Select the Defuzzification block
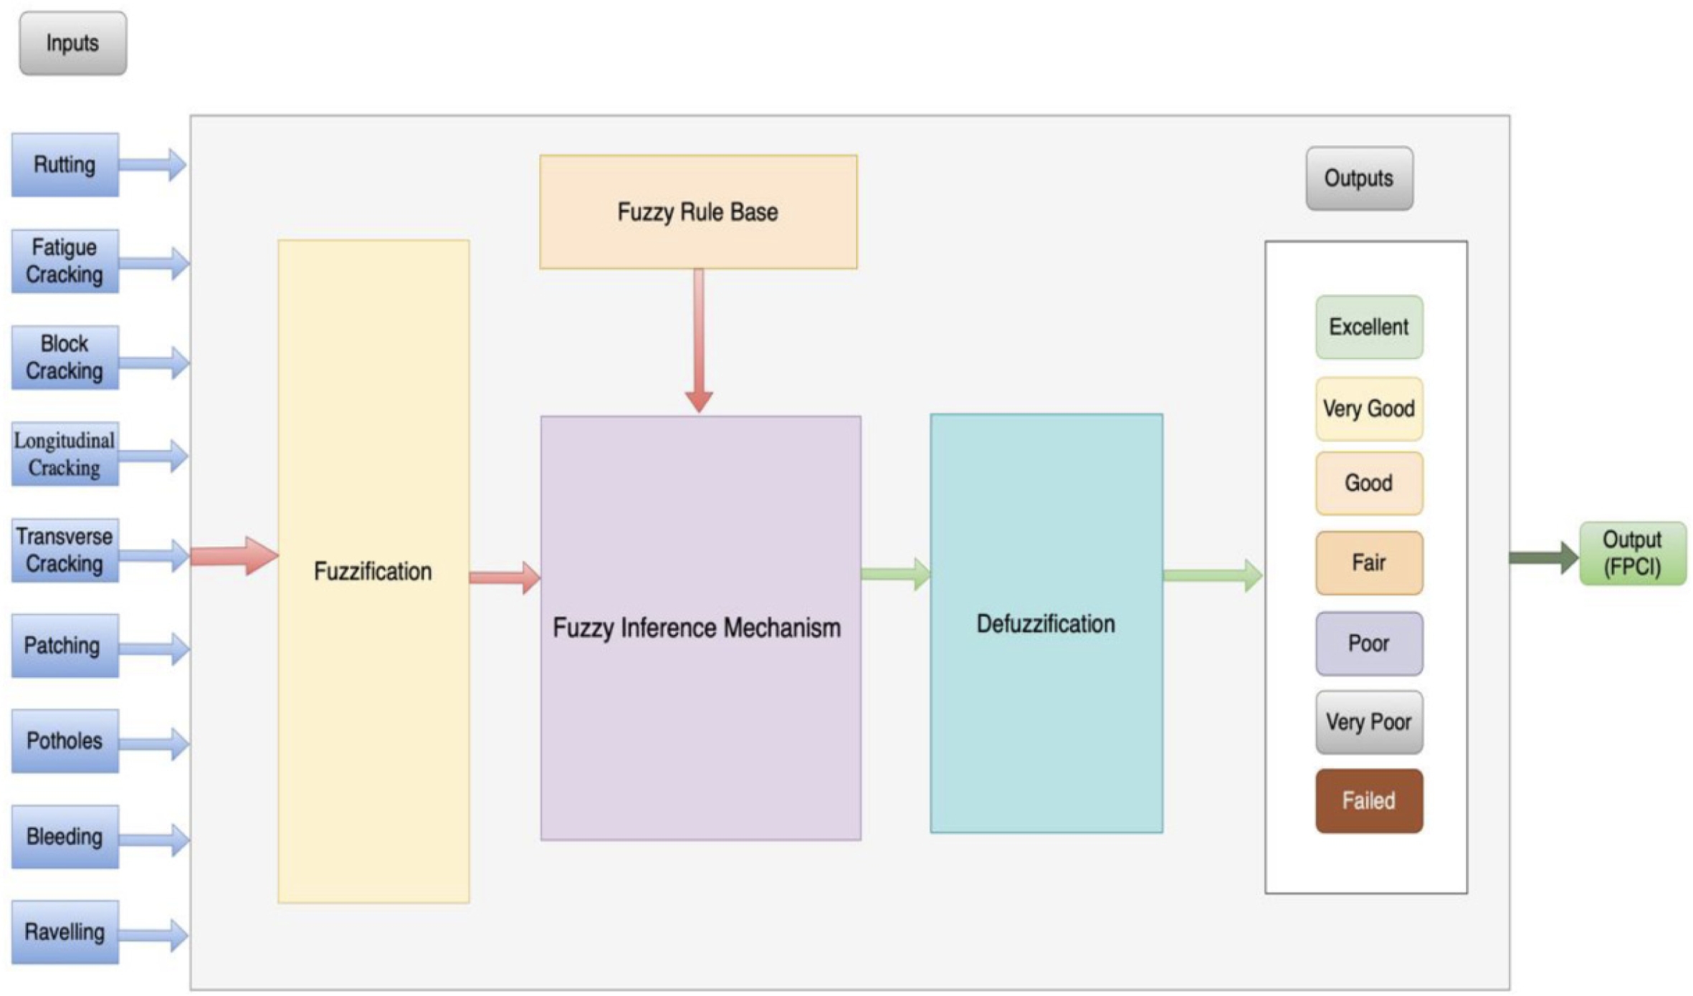This screenshot has width=1693, height=996. pos(1046,623)
